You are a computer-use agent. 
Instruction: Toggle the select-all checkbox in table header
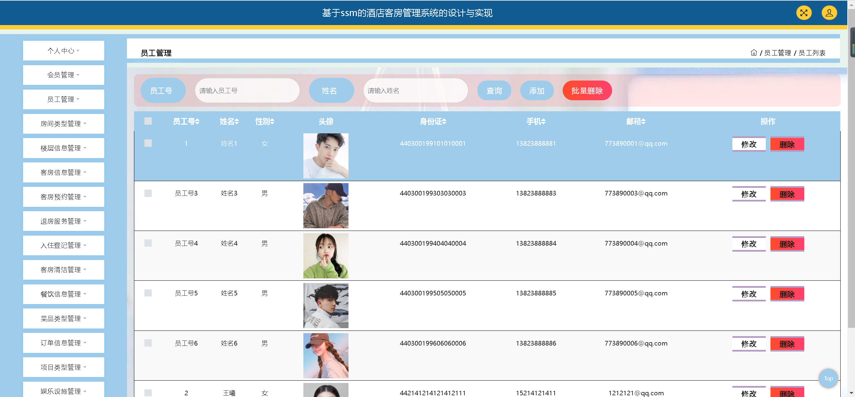[x=148, y=121]
